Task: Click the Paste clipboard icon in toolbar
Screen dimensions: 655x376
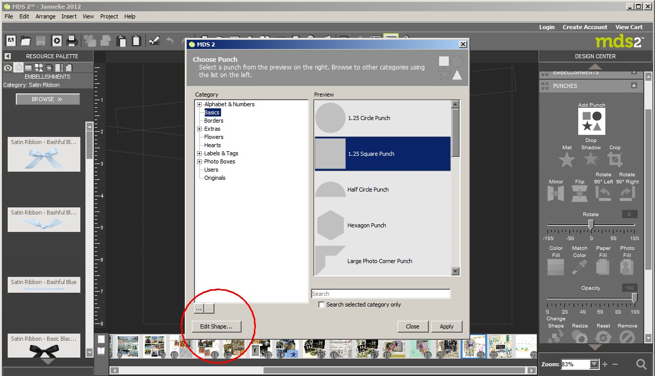Action: point(136,40)
